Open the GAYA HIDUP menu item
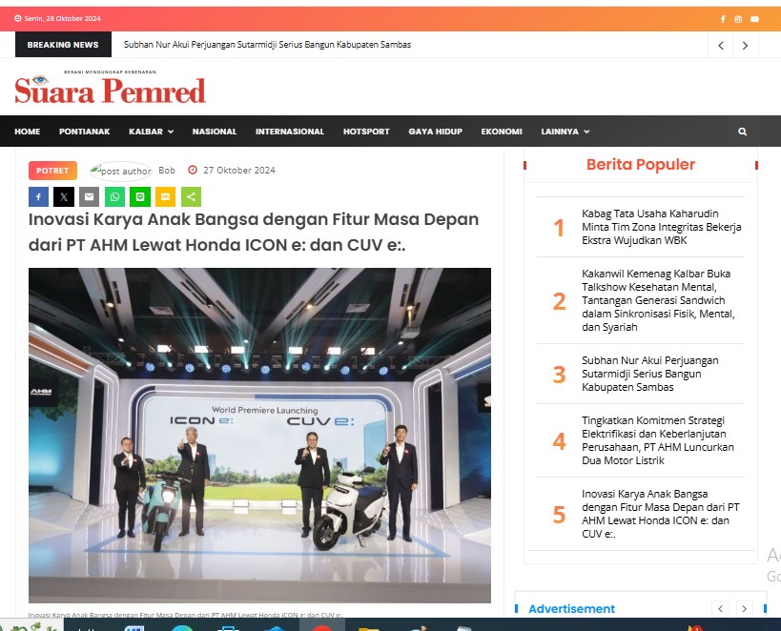781x631 pixels. coord(436,132)
